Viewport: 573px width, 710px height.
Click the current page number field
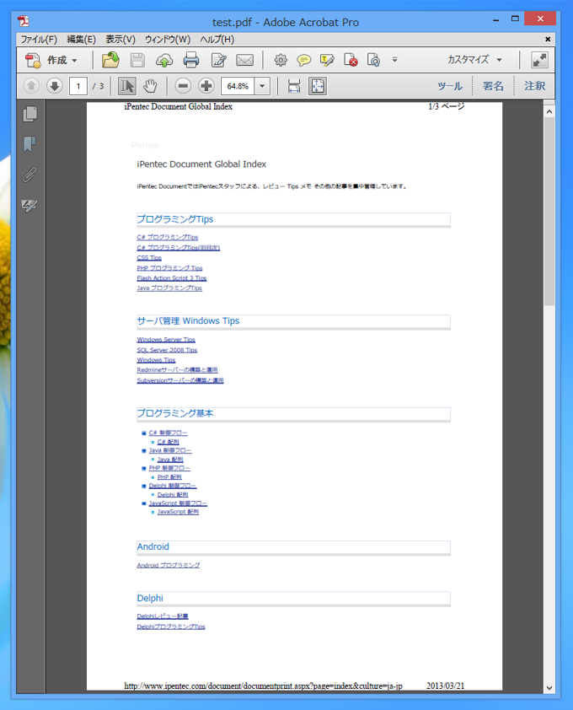pos(78,86)
